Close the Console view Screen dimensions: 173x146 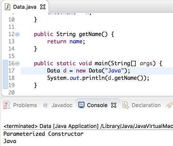click(114, 105)
